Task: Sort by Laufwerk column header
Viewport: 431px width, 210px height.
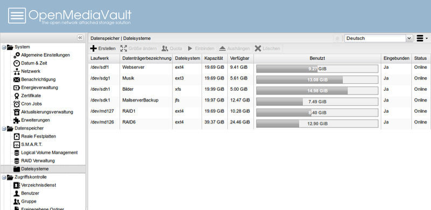Action: pos(104,59)
